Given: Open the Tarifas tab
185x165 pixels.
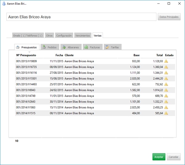Looking at the screenshot, I should point(113,47).
